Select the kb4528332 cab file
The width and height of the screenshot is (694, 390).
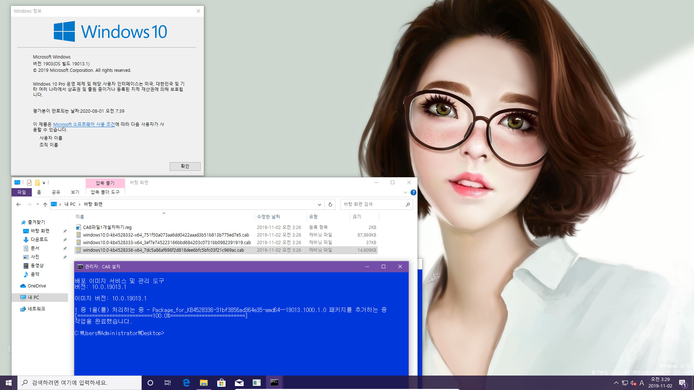click(226, 235)
